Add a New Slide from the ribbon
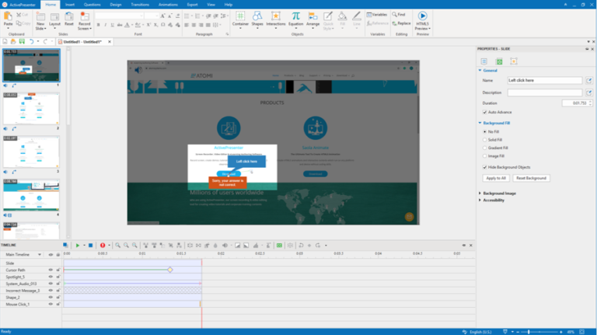This screenshot has height=335, width=597. (x=40, y=21)
